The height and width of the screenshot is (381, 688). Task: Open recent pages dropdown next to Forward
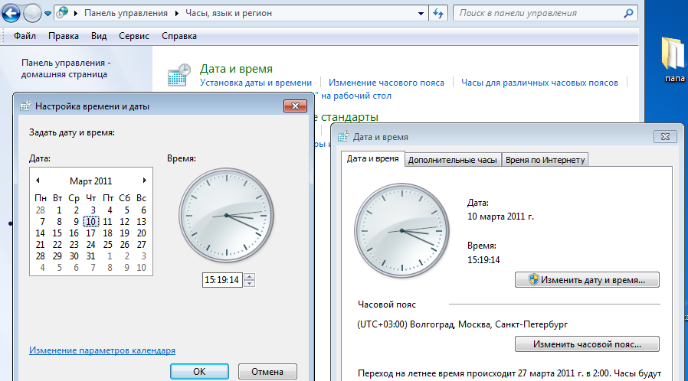tap(48, 14)
